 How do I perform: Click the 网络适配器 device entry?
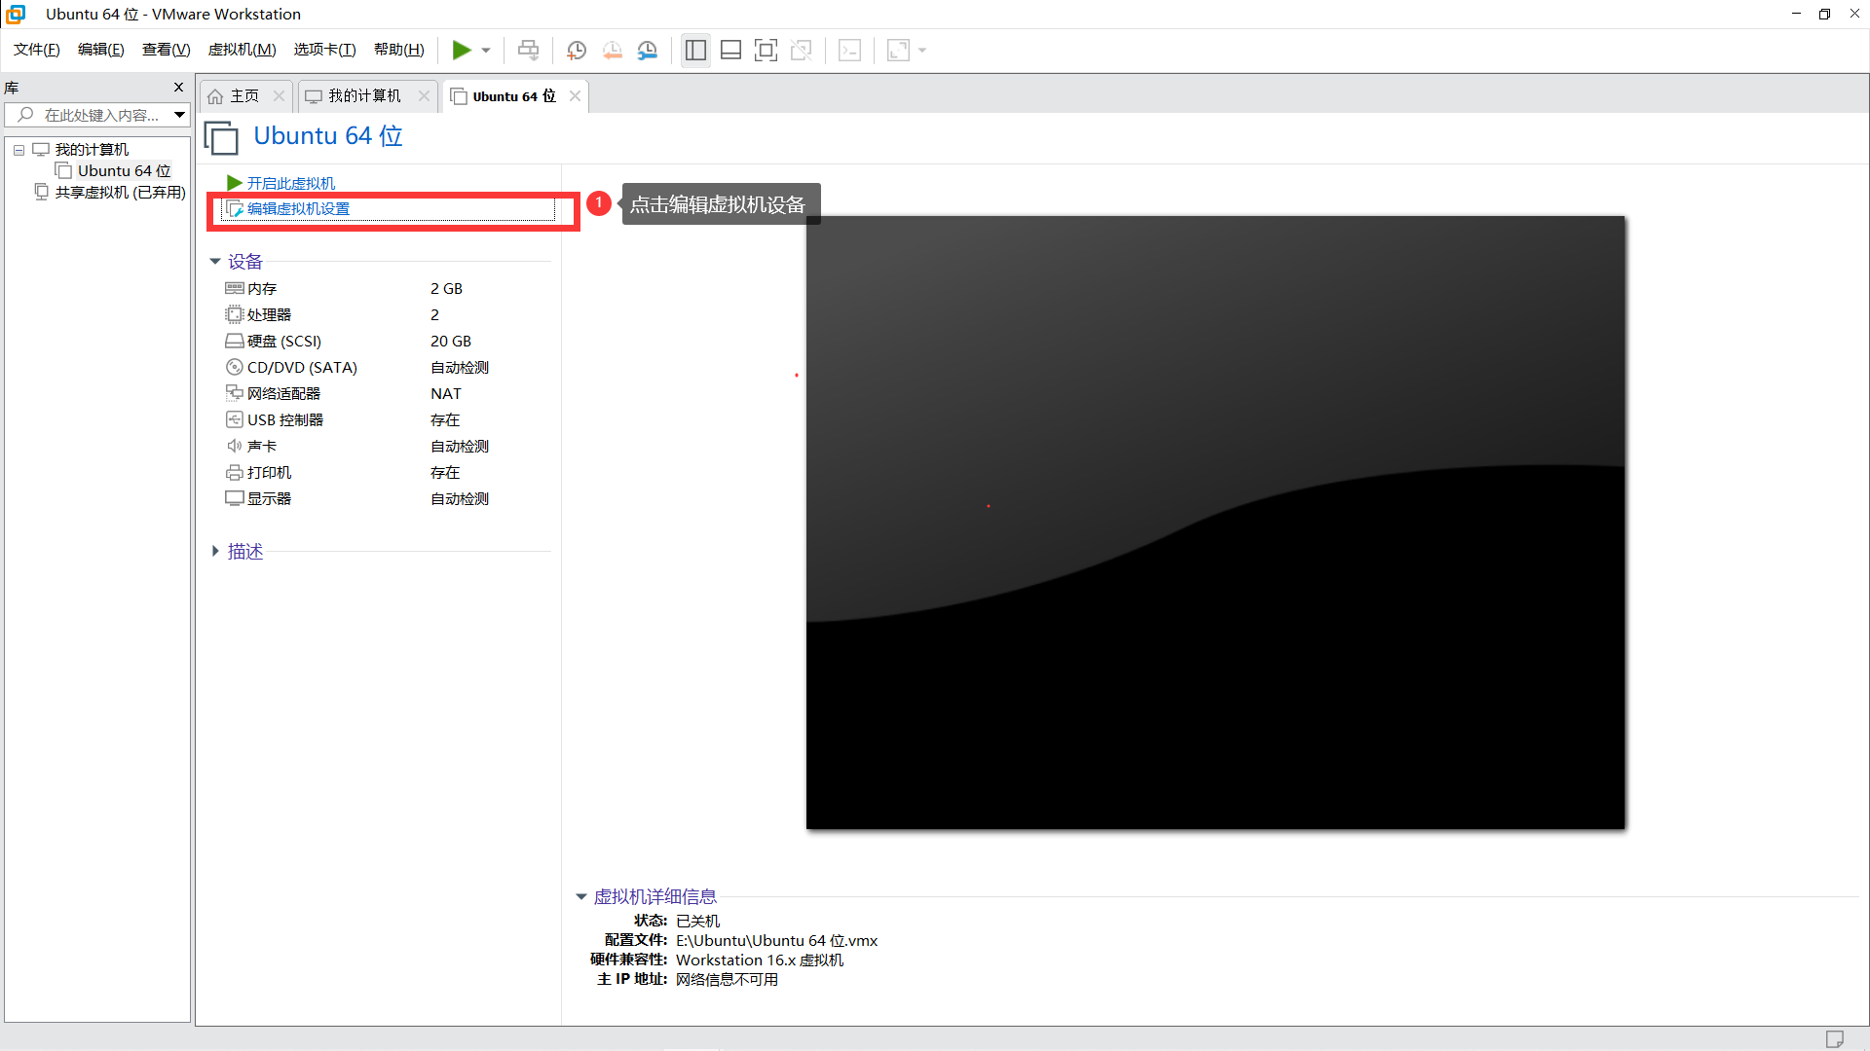coord(283,393)
